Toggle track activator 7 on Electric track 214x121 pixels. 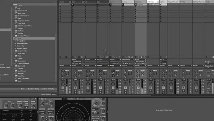(x=138, y=88)
